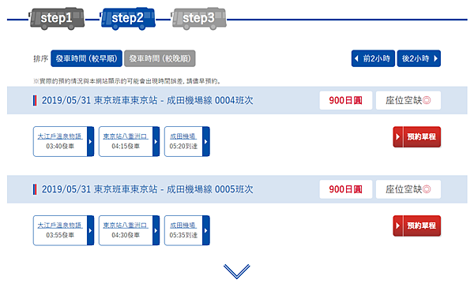Click arrow on 05:20 arrival card
This screenshot has height=287, width=474.
[206, 141]
